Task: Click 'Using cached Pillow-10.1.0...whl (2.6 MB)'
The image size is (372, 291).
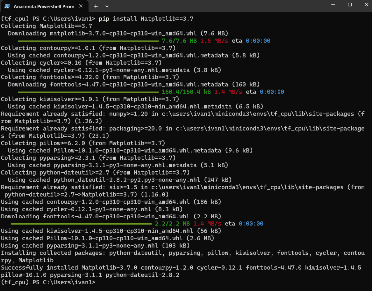Action: click(107, 238)
